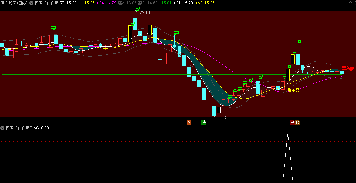
Task: Click the green 跌 event marker
Action: point(204,123)
